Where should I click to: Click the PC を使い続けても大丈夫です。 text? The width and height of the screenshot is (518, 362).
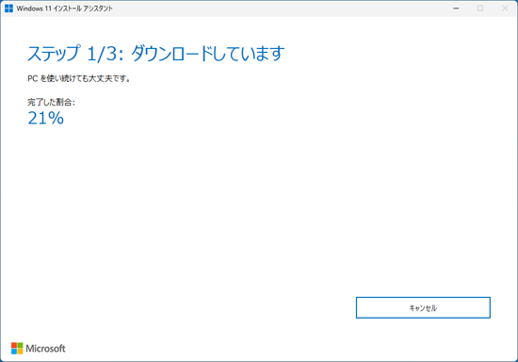point(78,78)
